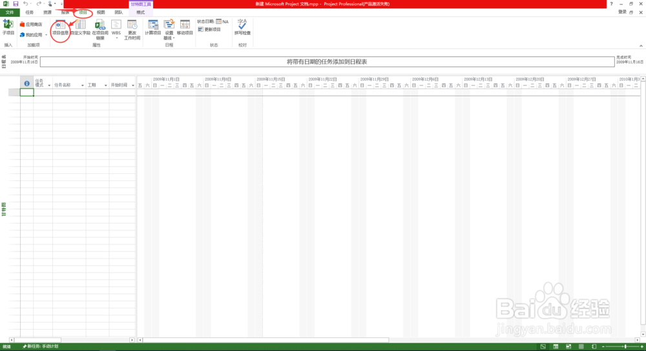Click 登录 (Sign in) link
Viewport: 646px width, 351px height.
[622, 12]
